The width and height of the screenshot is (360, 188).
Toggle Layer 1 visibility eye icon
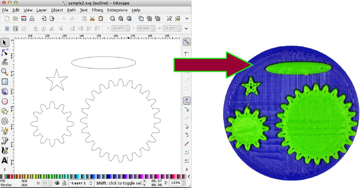[57, 183]
